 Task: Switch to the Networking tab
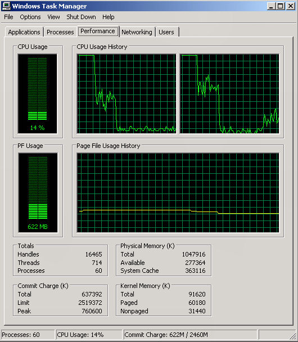pos(137,32)
